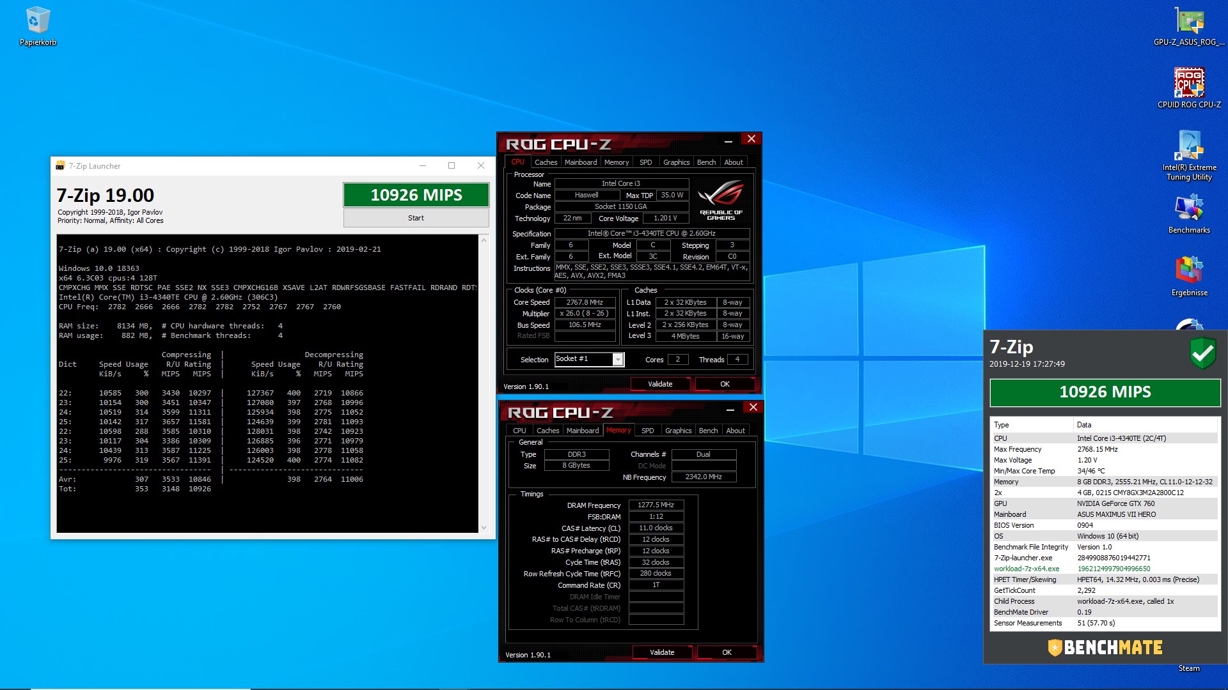
Task: Click the Republic of Gamers logo in CPU-Z
Action: tap(721, 199)
